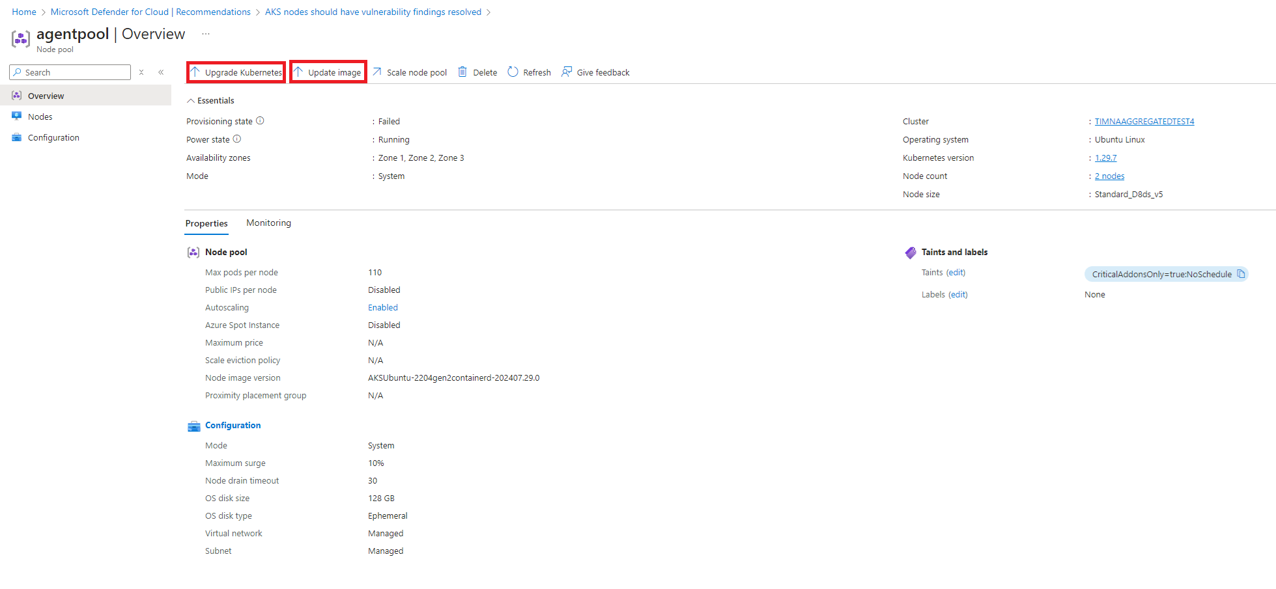Click the Zone 1, Zone 2, Zone 3 value
This screenshot has height=589, width=1276.
click(x=421, y=158)
